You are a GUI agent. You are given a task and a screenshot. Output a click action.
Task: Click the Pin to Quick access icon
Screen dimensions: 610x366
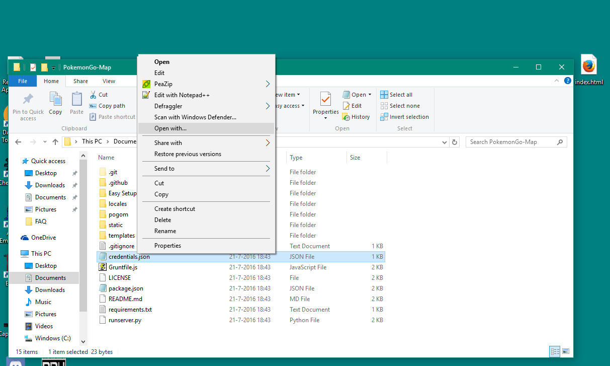pyautogui.click(x=28, y=99)
